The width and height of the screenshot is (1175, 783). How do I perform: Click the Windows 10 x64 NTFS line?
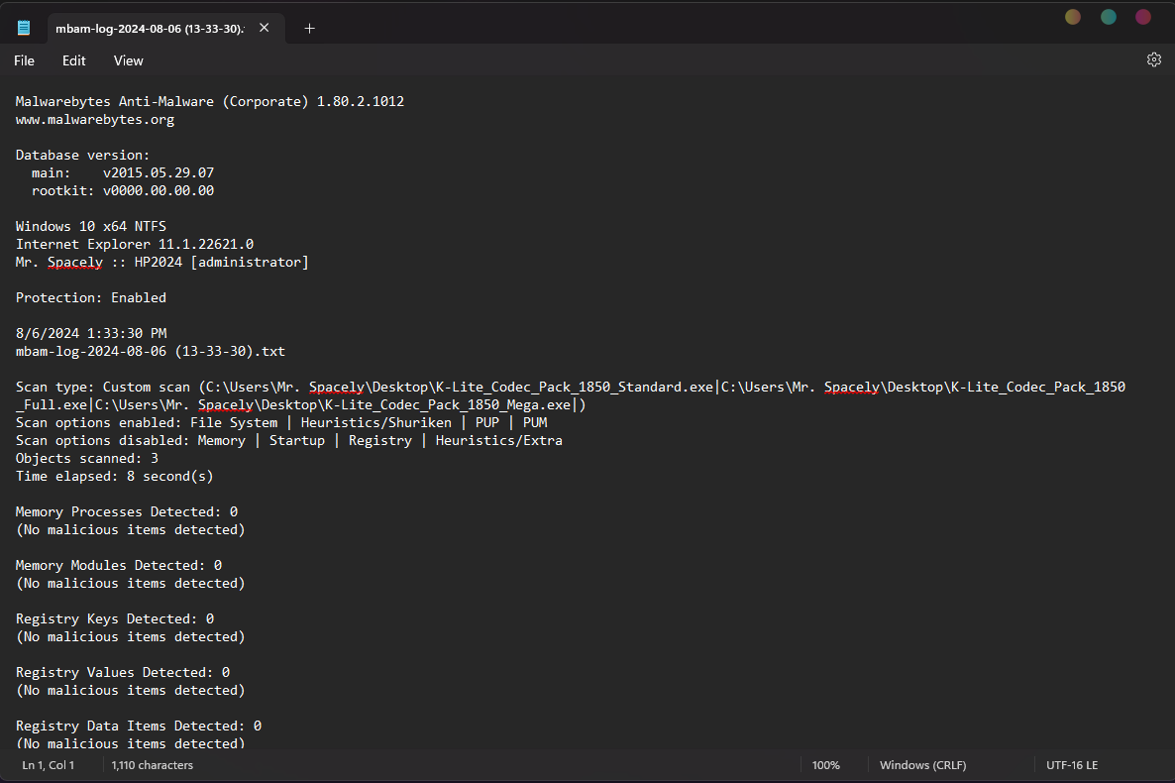[91, 227]
